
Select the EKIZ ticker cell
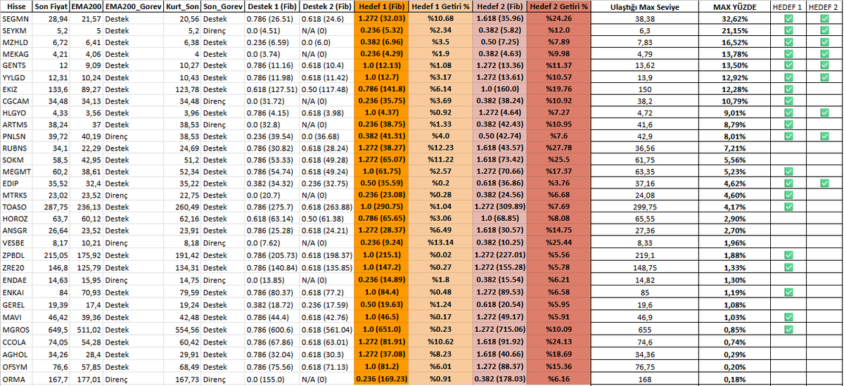(18, 89)
